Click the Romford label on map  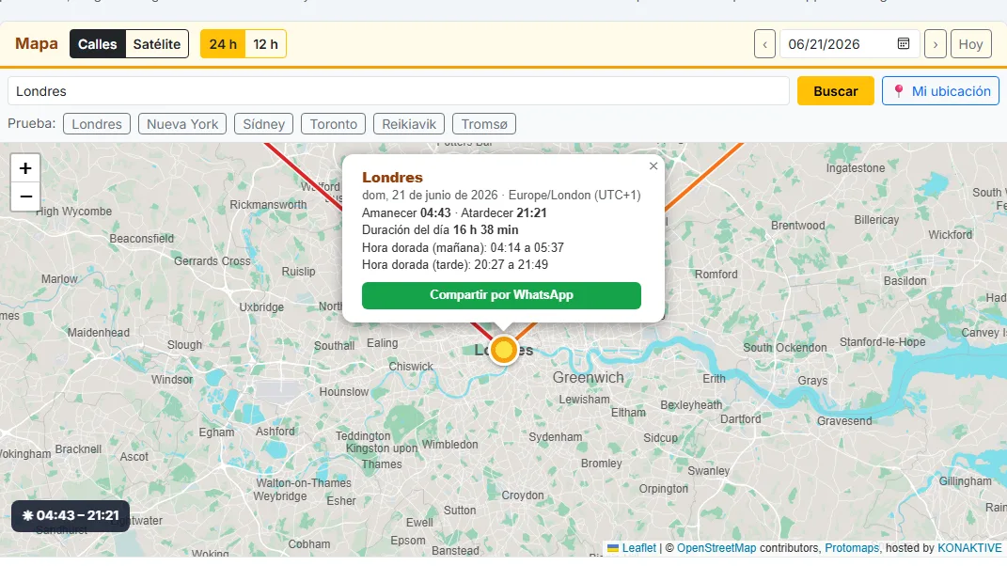(716, 275)
